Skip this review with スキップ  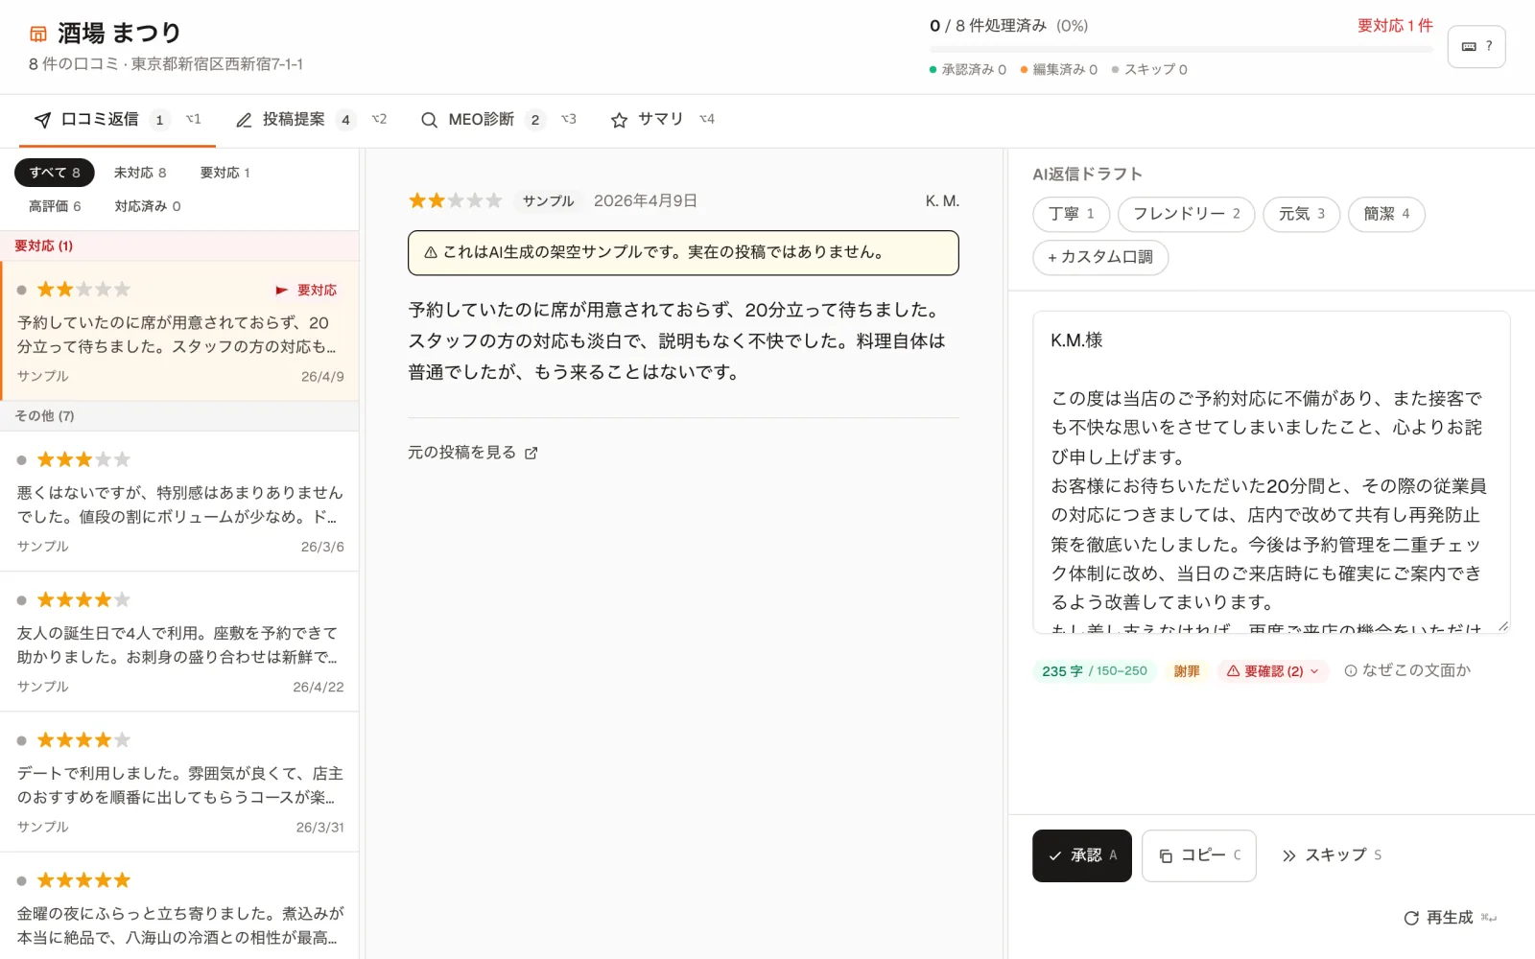click(1332, 855)
